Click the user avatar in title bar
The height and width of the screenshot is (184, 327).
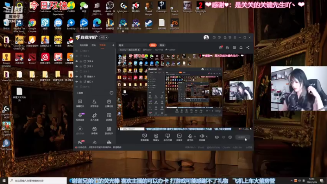point(206,37)
